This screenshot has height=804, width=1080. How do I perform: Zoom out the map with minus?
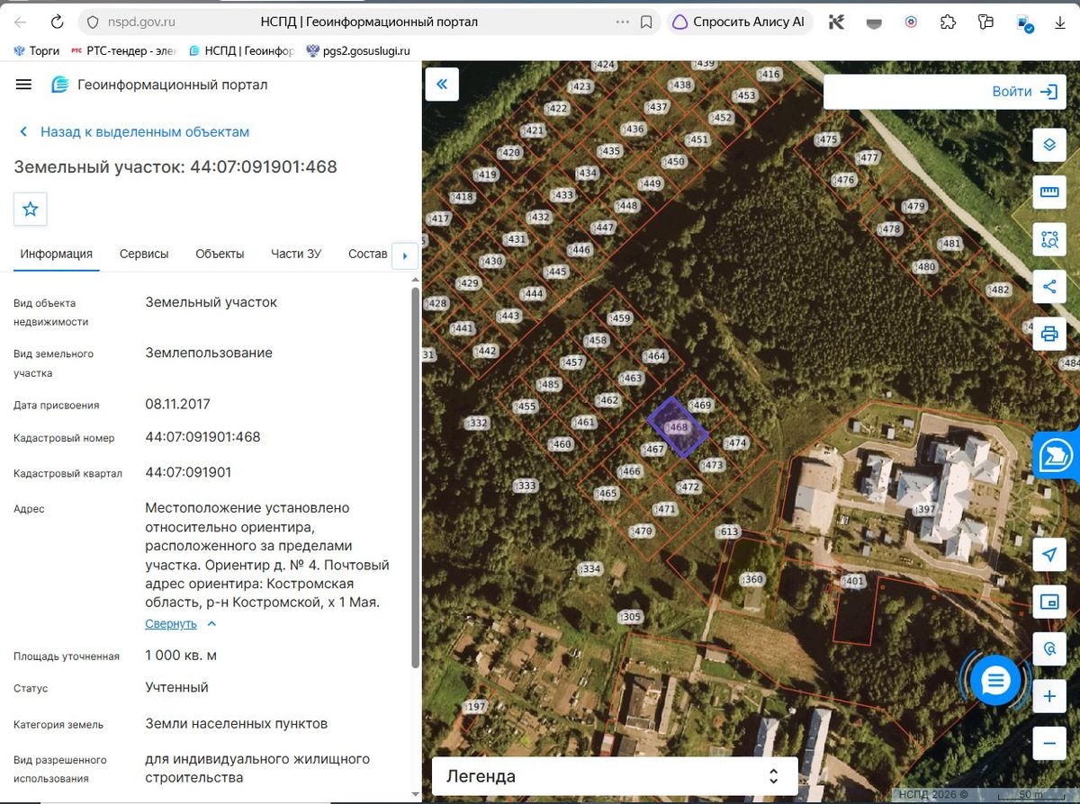(x=1048, y=743)
